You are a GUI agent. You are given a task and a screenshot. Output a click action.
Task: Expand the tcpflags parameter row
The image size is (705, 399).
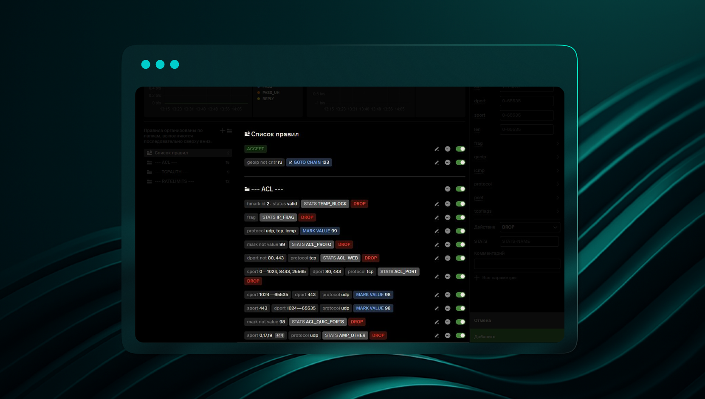click(x=517, y=211)
